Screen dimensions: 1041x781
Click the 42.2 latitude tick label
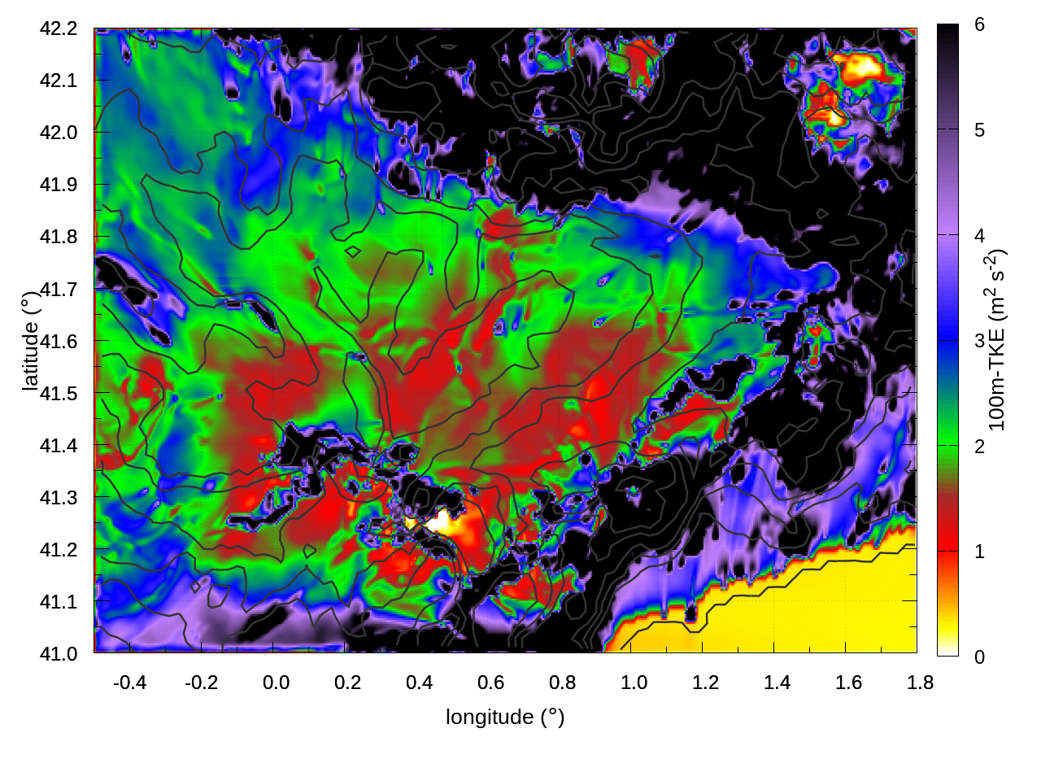(x=59, y=28)
